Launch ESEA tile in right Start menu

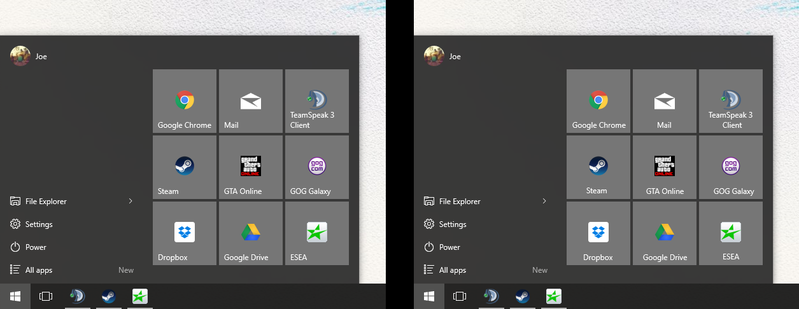click(x=731, y=233)
